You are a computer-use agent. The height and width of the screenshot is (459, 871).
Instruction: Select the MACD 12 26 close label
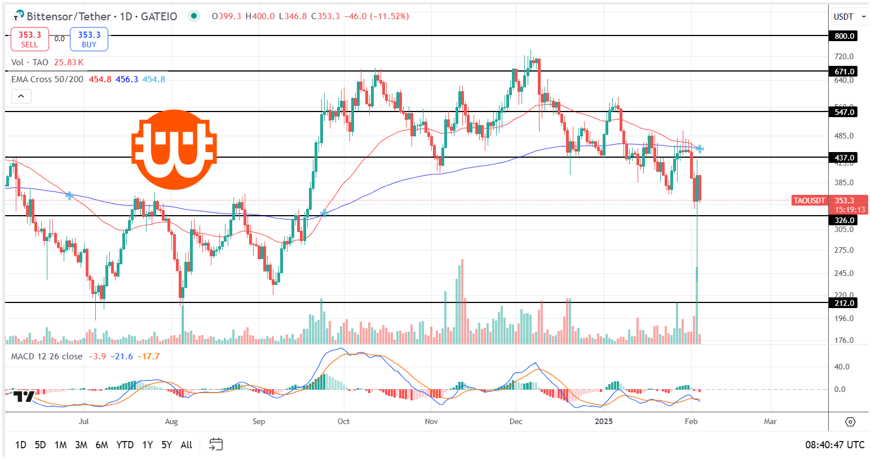pos(47,356)
